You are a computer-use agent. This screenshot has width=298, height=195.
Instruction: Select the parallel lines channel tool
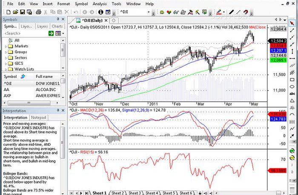pos(292,66)
